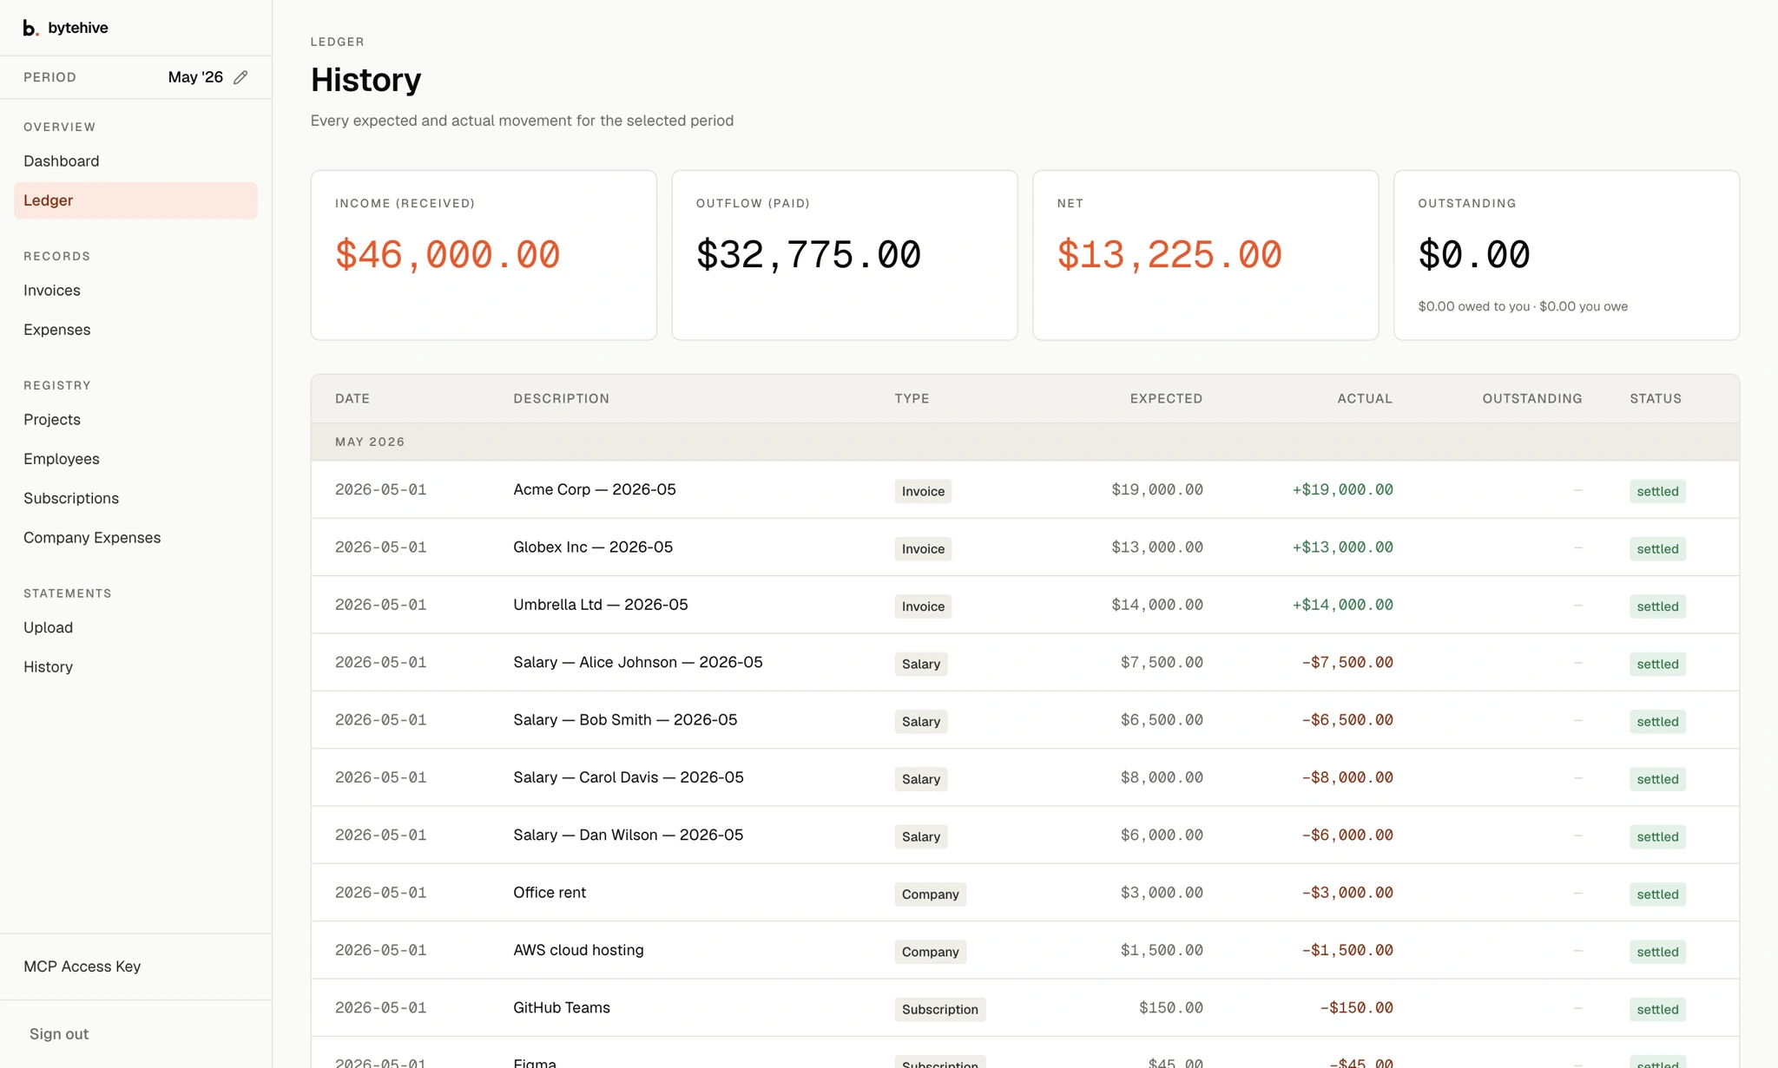Click the Net $13,225.00 card
Screen dimensions: 1778x1068
click(1206, 255)
